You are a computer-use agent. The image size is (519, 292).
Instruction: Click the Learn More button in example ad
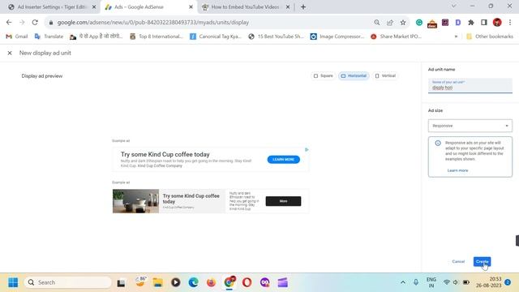[283, 160]
